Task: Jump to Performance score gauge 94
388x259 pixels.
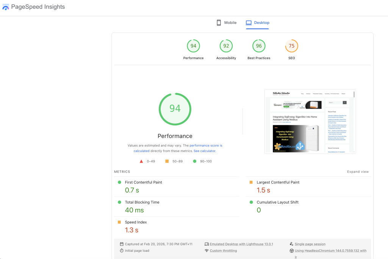Action: (193, 46)
